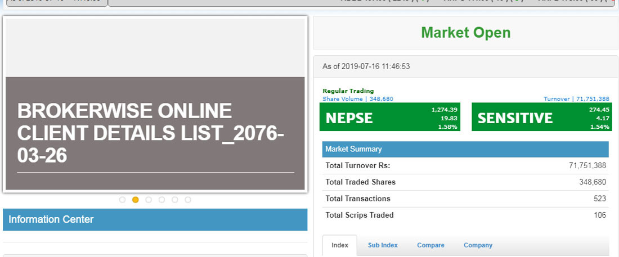Image resolution: width=619 pixels, height=257 pixels.
Task: Click the 'Turnover | 71,751,388' label
Action: 576,98
